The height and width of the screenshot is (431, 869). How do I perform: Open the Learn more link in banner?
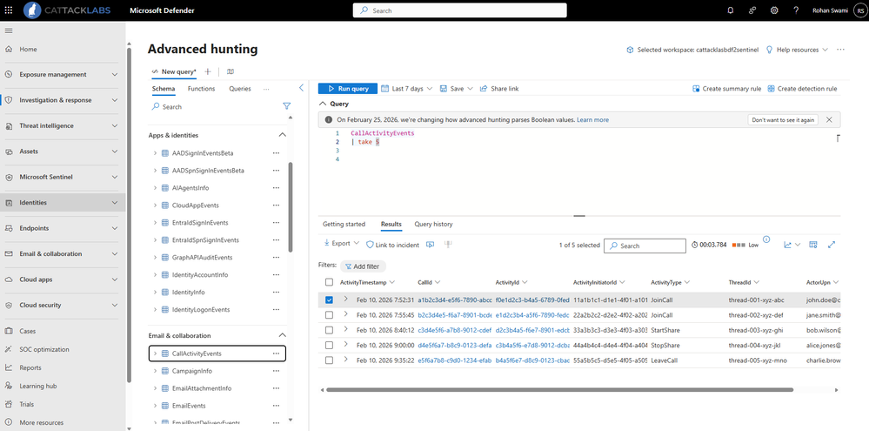(592, 120)
